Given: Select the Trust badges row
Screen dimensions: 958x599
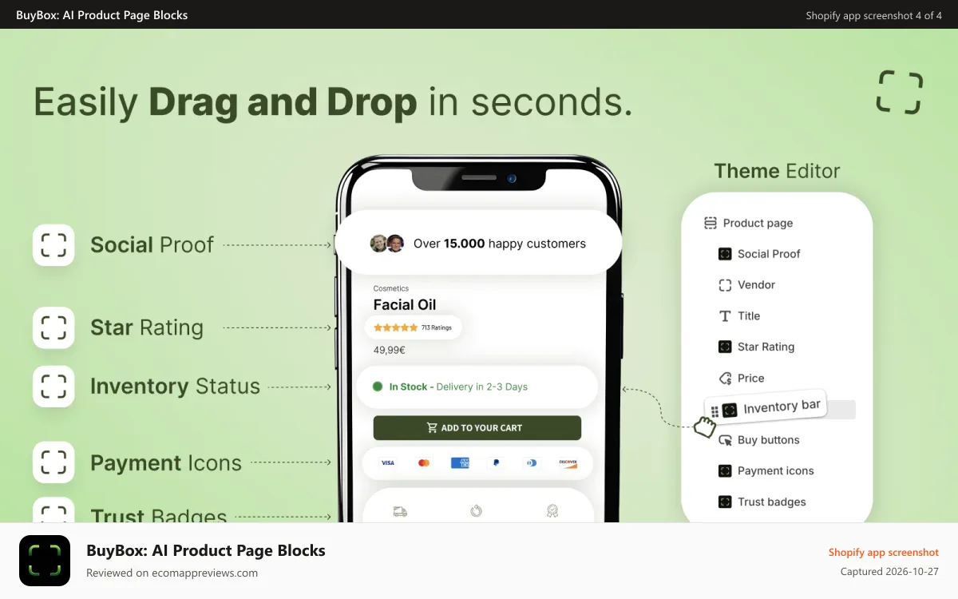Looking at the screenshot, I should (x=762, y=502).
